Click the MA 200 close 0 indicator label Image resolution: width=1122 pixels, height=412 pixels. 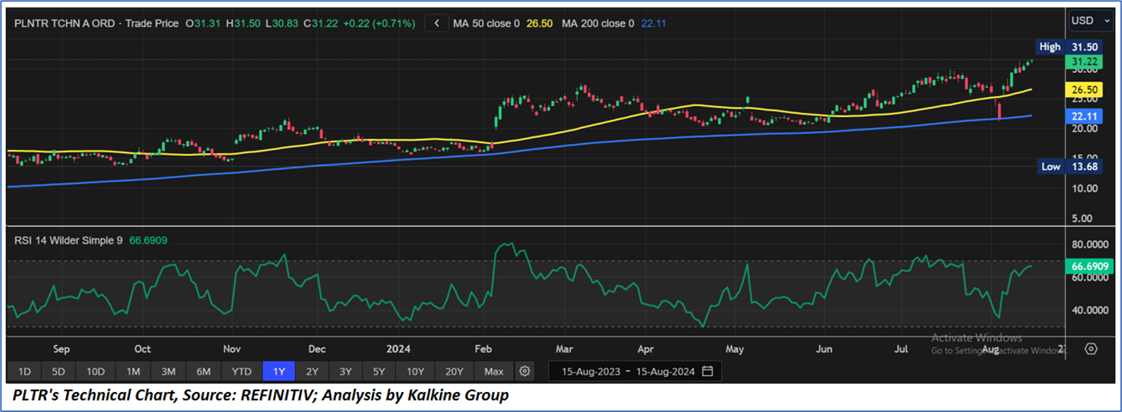(597, 24)
